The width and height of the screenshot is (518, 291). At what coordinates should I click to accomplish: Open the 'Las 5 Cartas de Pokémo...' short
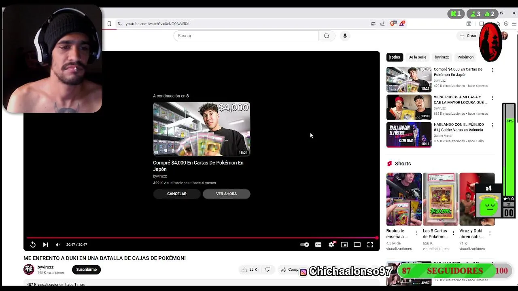click(x=440, y=199)
